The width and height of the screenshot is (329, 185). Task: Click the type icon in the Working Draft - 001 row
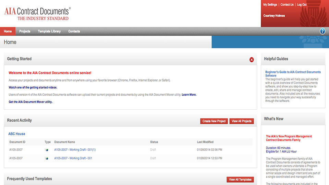47,158
